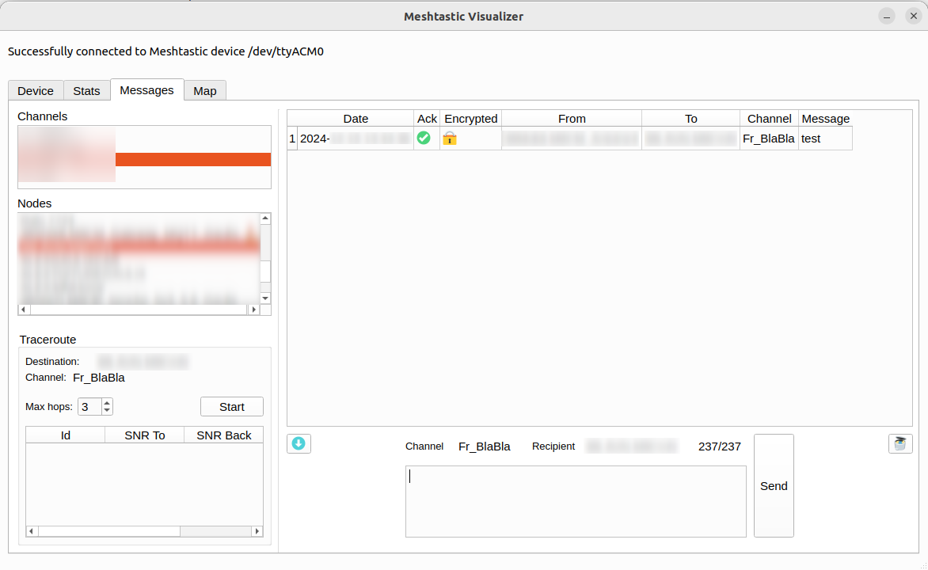
Task: Close the Meshtastic Visualizer window
Action: (x=914, y=16)
